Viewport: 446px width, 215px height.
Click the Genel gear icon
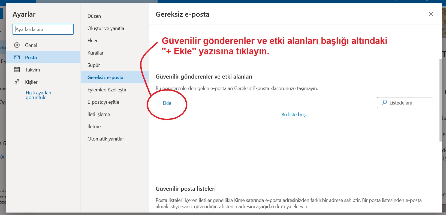point(17,45)
